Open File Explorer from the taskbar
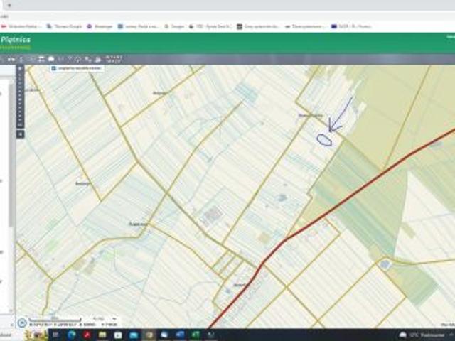The height and width of the screenshot is (341, 455). point(102,335)
